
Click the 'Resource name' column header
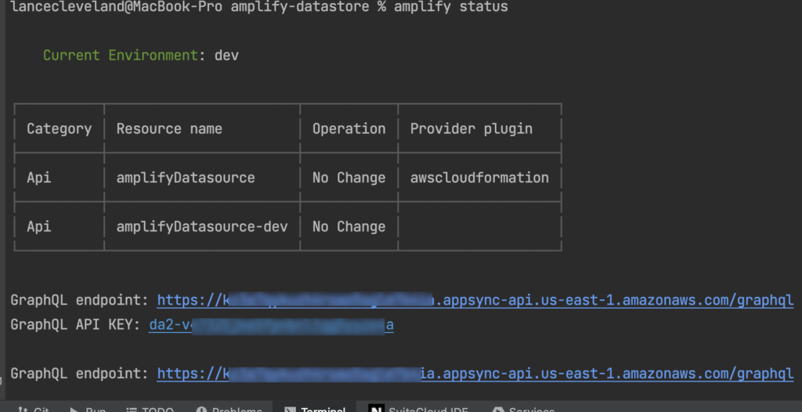tap(169, 128)
